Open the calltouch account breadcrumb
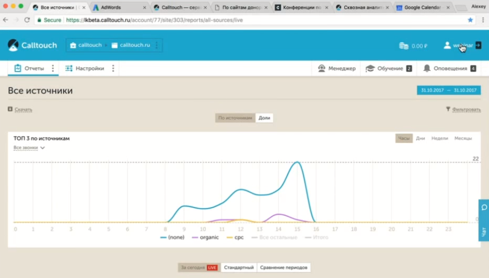 click(86, 45)
